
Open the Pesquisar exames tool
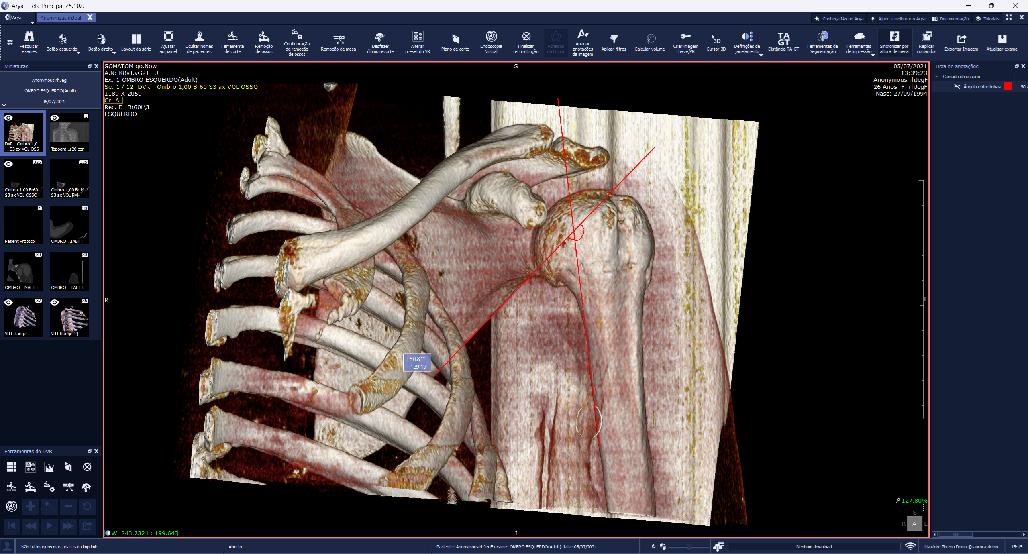pyautogui.click(x=29, y=42)
